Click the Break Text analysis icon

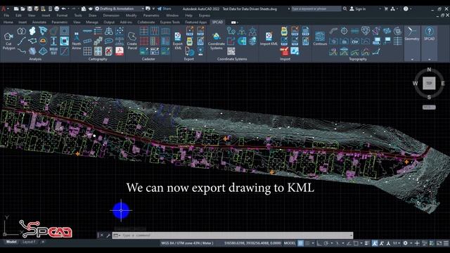(53, 51)
